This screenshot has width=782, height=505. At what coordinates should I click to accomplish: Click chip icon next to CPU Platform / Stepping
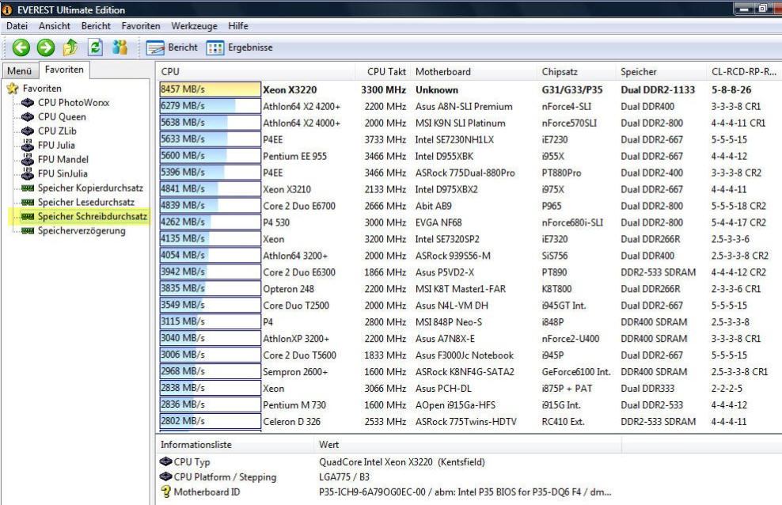point(165,477)
